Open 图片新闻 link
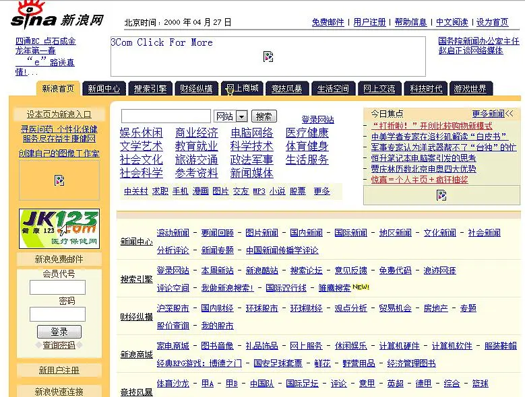The width and height of the screenshot is (525, 397). point(262,233)
